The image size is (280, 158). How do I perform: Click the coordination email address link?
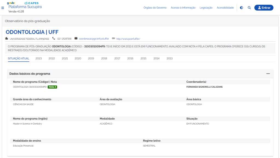(x=94, y=39)
